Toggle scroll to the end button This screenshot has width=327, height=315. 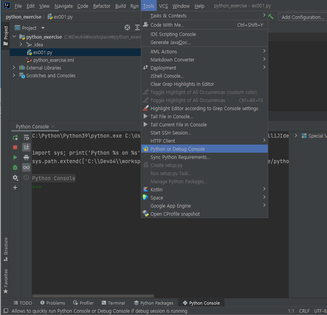(x=26, y=147)
